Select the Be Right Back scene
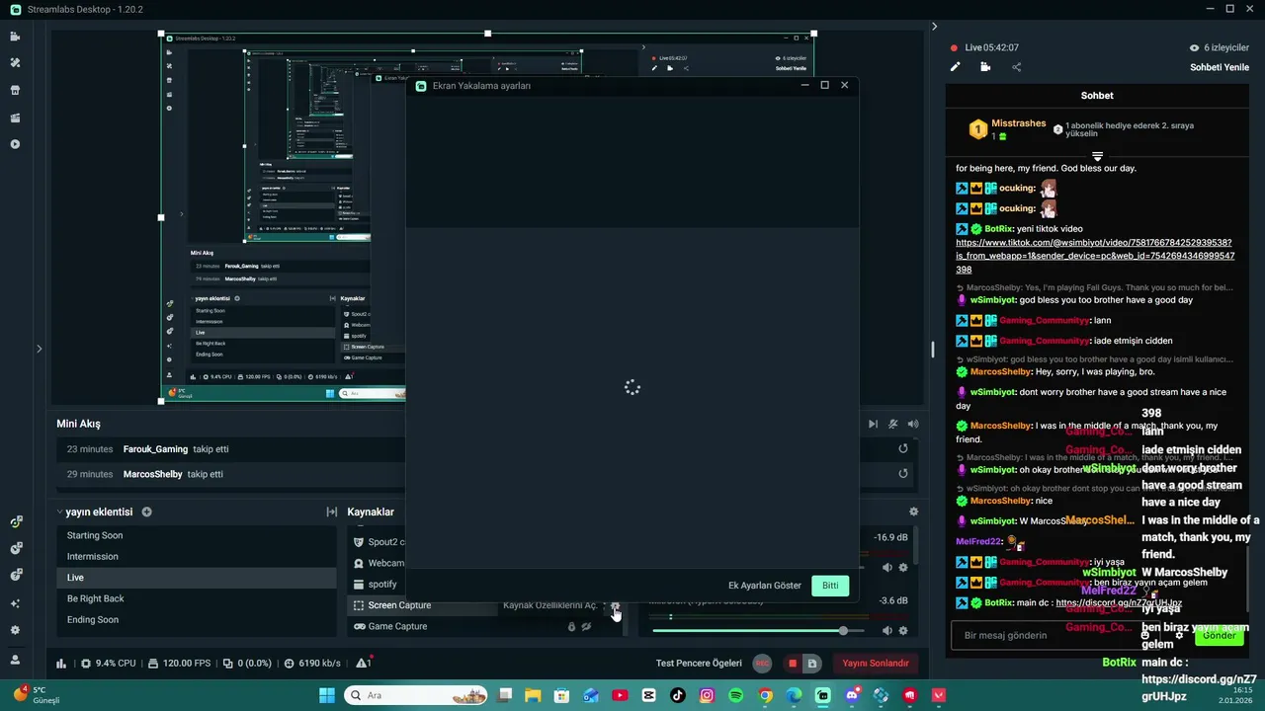This screenshot has width=1265, height=711. (x=196, y=598)
